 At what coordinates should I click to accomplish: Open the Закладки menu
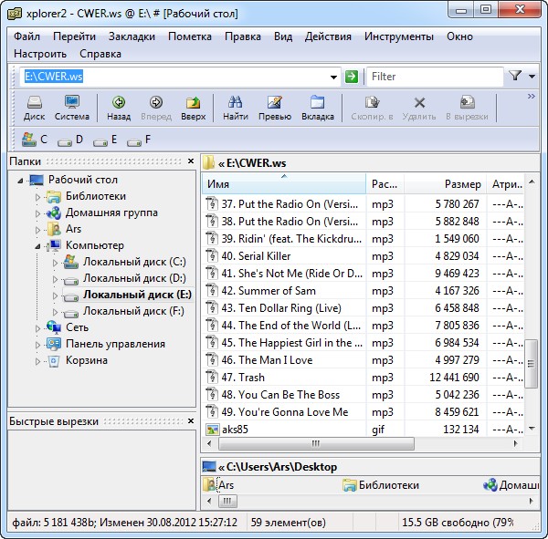tap(132, 36)
